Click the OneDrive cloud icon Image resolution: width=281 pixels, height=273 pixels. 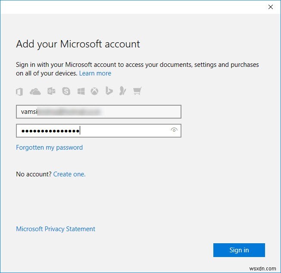click(35, 91)
